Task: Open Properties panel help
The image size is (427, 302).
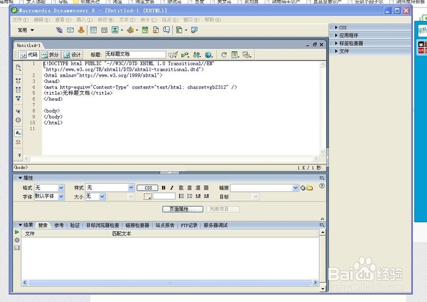Action: click(322, 186)
